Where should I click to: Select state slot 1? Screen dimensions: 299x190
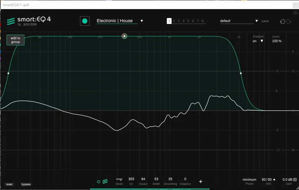[169, 21]
